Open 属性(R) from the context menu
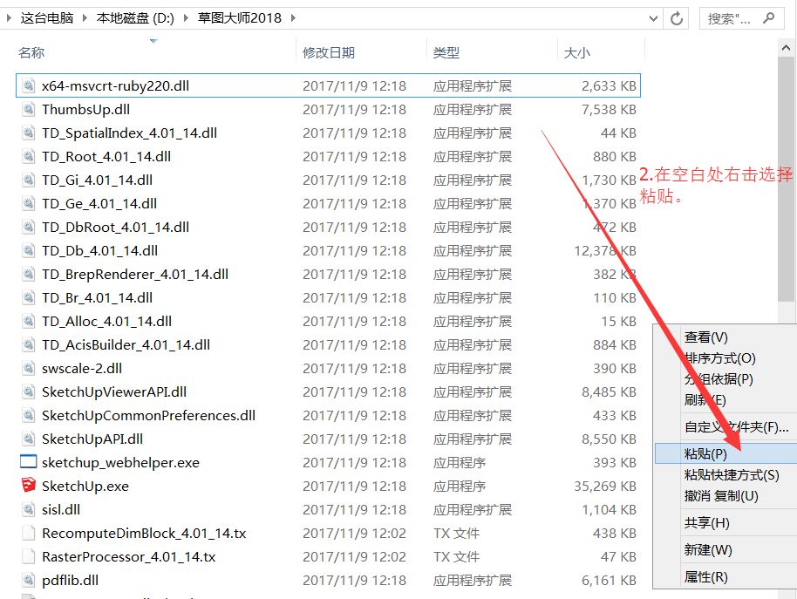 point(705,576)
